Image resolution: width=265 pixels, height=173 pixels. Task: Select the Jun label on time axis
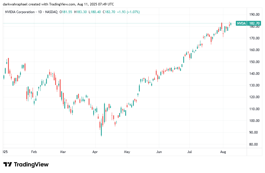[x=159, y=152]
